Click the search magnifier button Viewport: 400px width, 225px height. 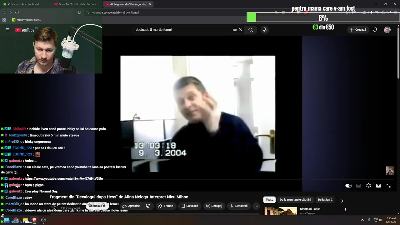pyautogui.click(x=251, y=30)
